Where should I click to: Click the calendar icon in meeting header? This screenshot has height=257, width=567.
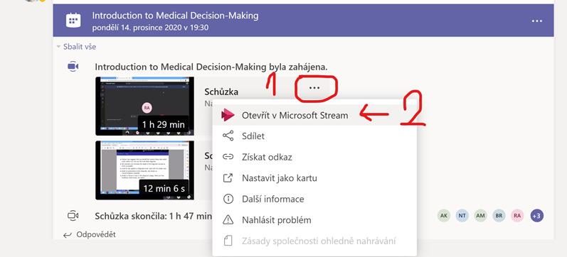(73, 20)
